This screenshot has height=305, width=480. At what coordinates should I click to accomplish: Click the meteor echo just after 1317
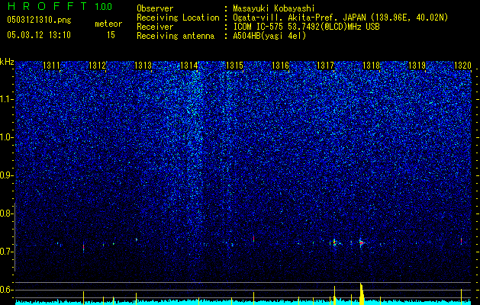[334, 242]
